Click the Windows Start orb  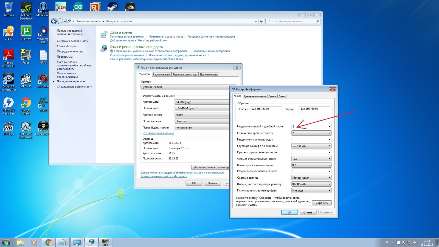[6, 243]
